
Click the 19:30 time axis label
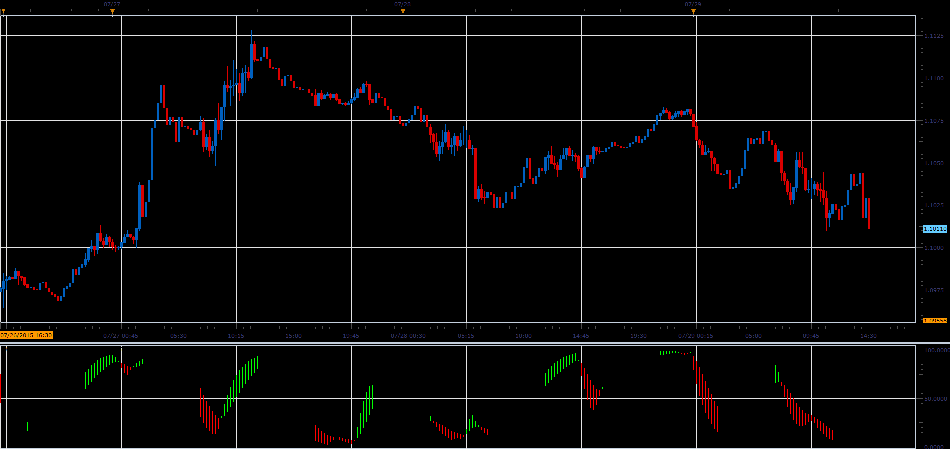coord(638,336)
